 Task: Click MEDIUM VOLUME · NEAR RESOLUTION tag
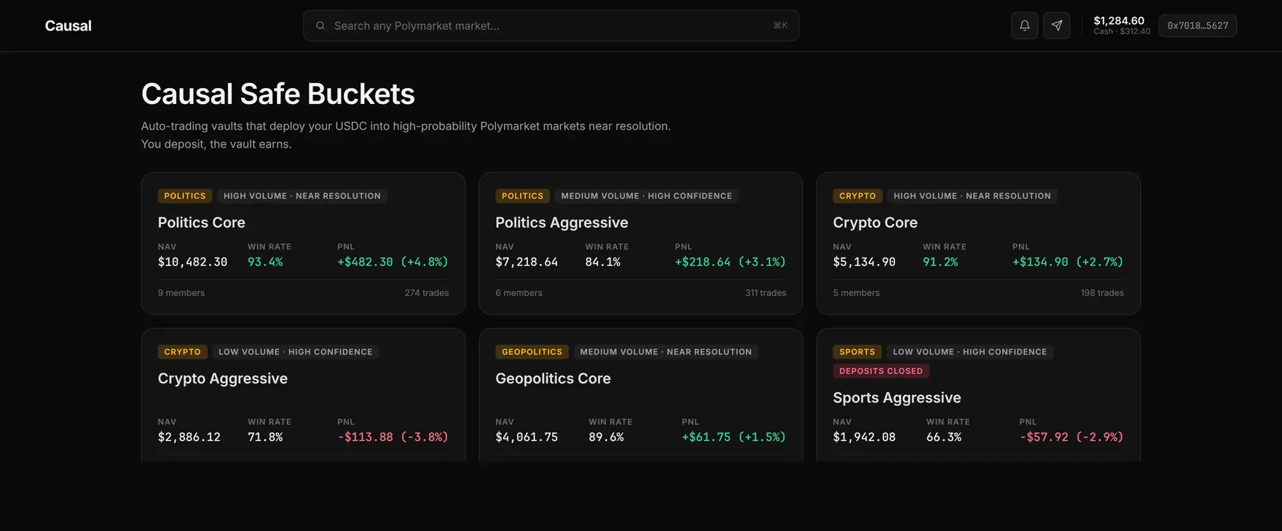(x=666, y=351)
